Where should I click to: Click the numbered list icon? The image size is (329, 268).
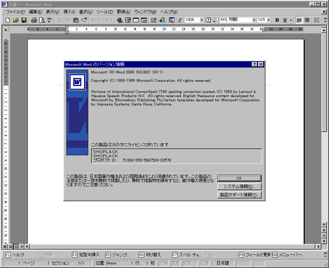(x=317, y=20)
